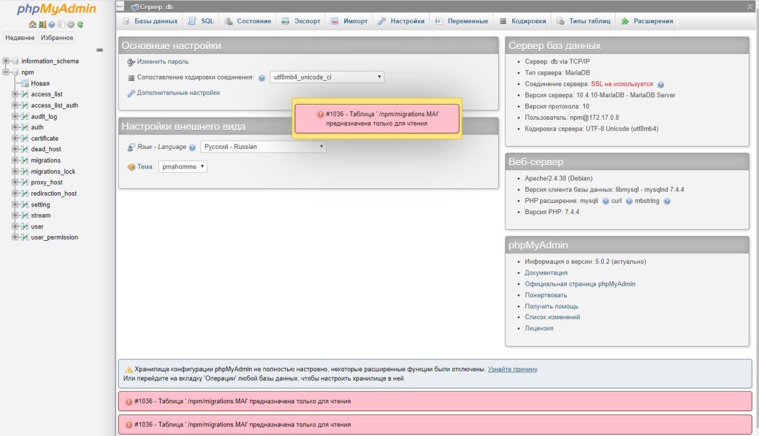Open the Дополнительные настройки link
Image resolution: width=759 pixels, height=436 pixels.
(178, 93)
